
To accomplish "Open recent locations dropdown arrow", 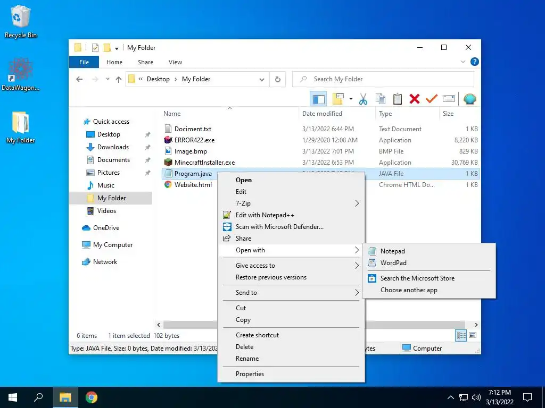I will 108,79.
